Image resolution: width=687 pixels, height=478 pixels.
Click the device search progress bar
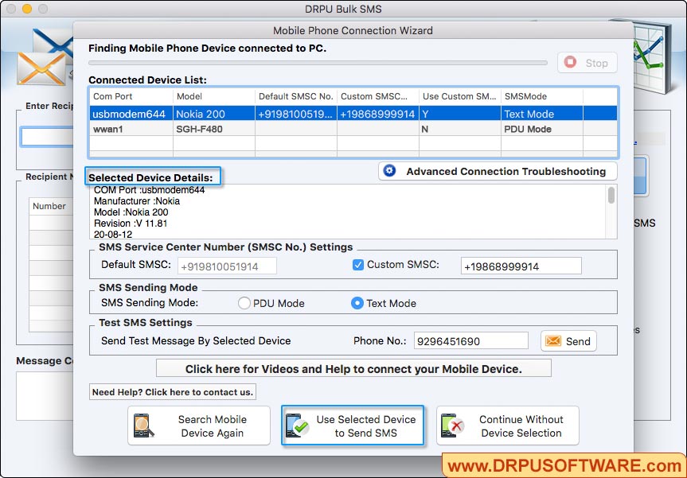tap(318, 63)
